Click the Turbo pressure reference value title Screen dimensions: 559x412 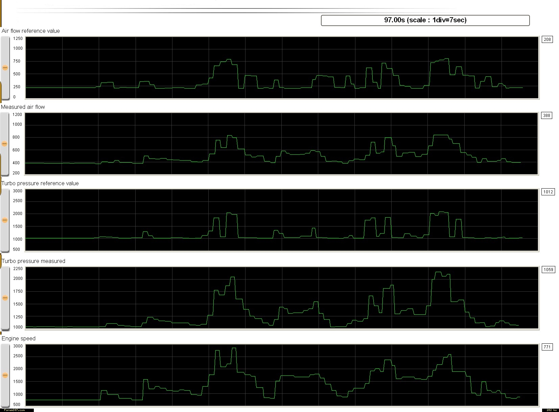tap(40, 184)
